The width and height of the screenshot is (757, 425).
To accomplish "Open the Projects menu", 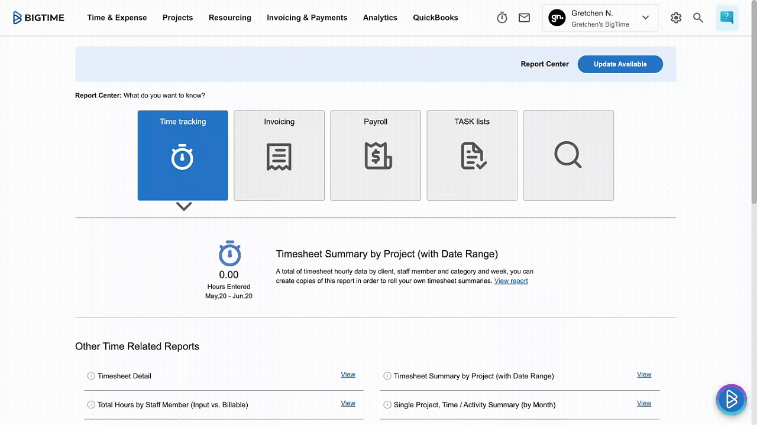I will (177, 18).
